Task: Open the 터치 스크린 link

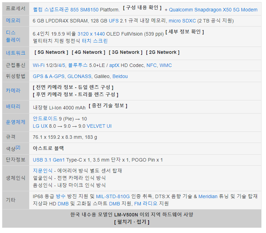Action: click(95, 41)
